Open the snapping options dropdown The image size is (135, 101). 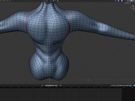point(55,1)
